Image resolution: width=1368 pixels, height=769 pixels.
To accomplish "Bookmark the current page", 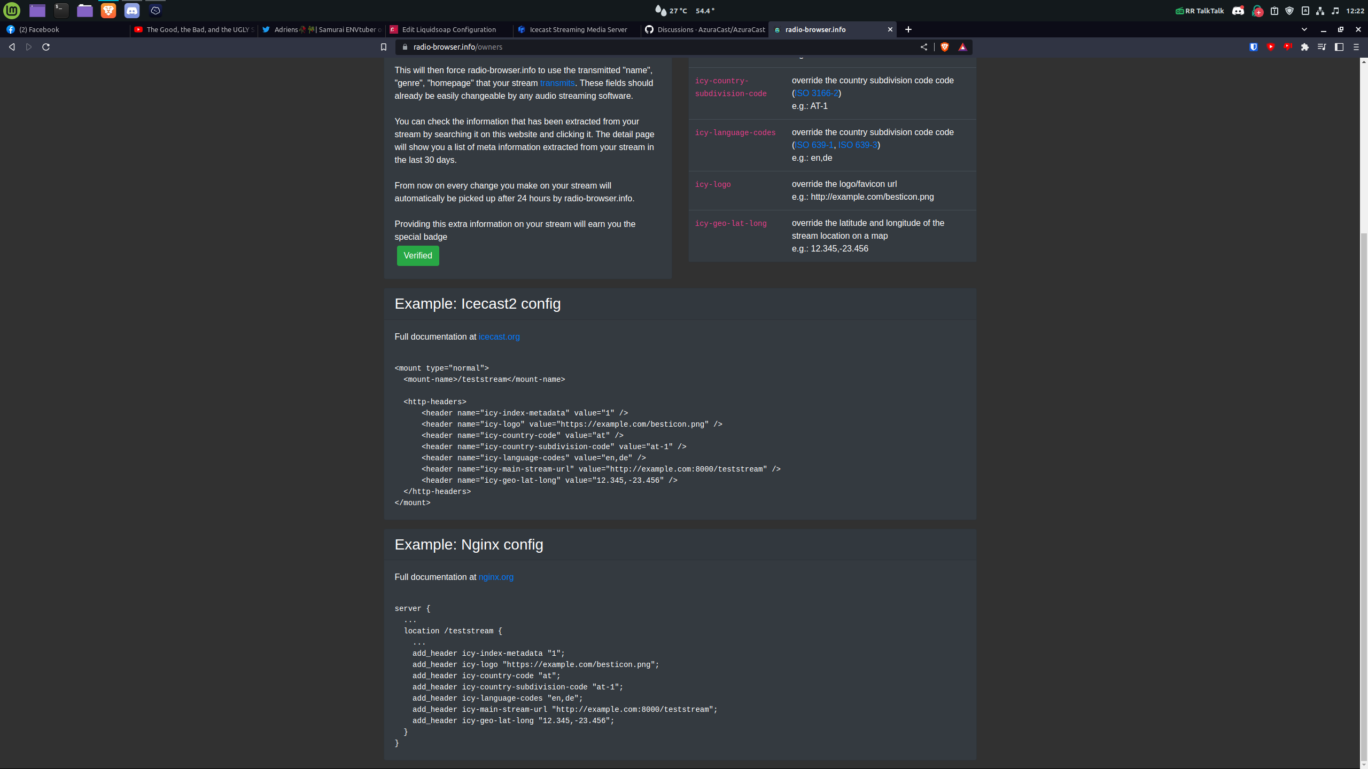I will tap(383, 47).
